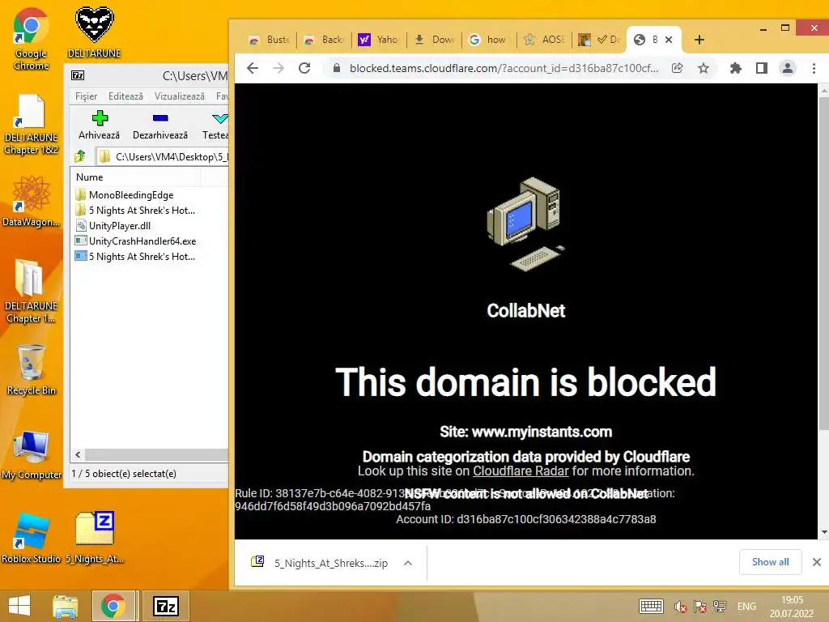The height and width of the screenshot is (622, 829).
Task: Launch Roblox Studio from desktop
Action: (x=31, y=538)
